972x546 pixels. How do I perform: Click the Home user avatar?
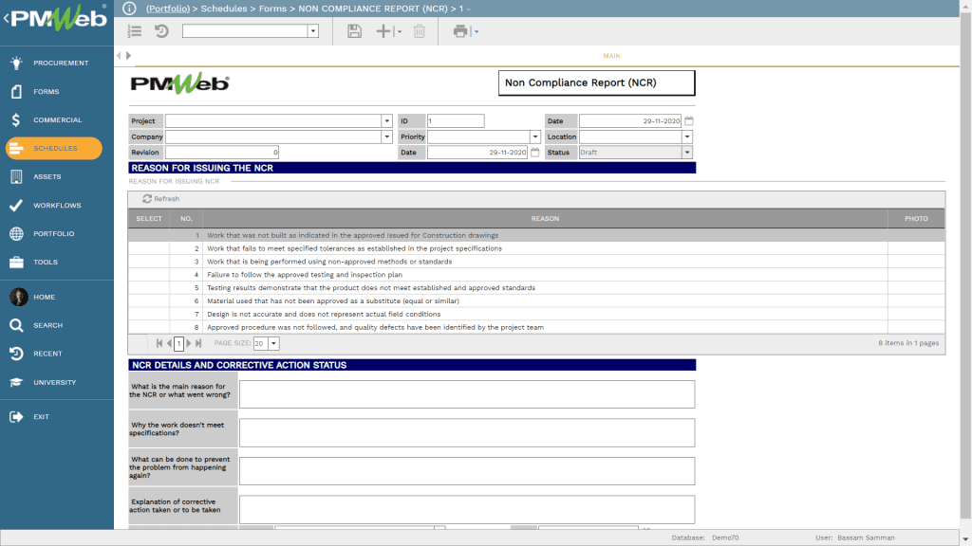click(x=19, y=297)
